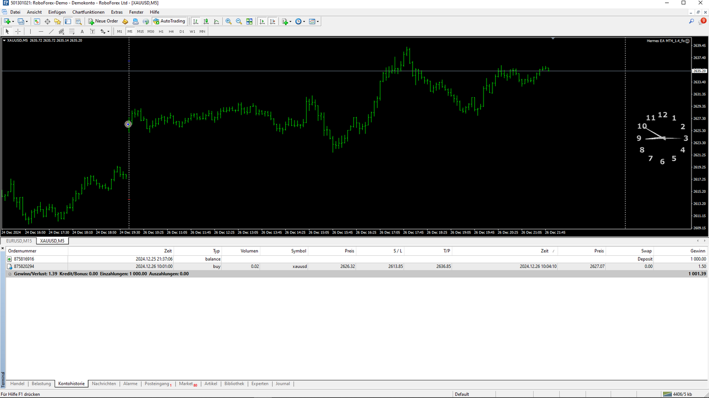Open the new chart toolbar icon

tap(7, 21)
